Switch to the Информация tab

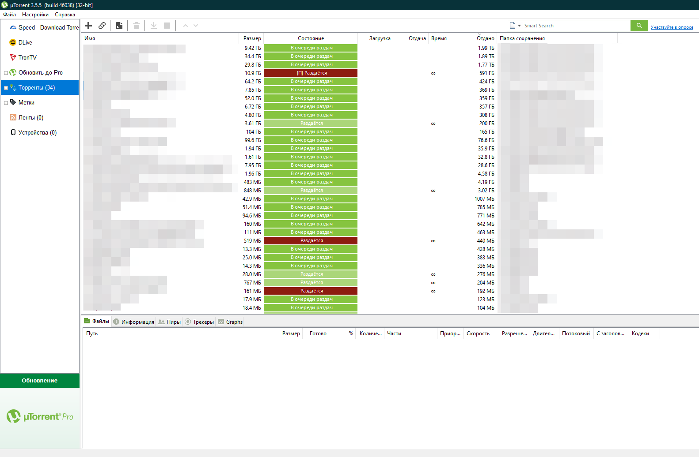(133, 322)
